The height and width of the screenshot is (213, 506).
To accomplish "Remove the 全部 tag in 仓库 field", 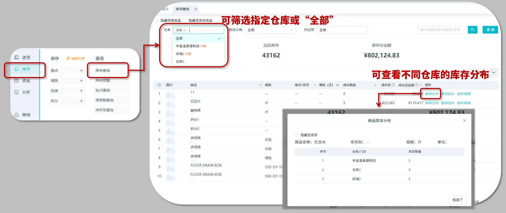I will click(184, 30).
